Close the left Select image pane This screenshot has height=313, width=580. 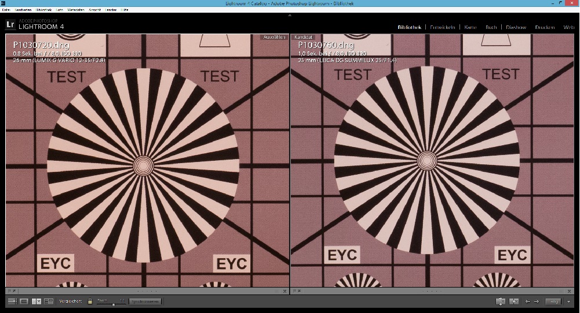click(285, 291)
